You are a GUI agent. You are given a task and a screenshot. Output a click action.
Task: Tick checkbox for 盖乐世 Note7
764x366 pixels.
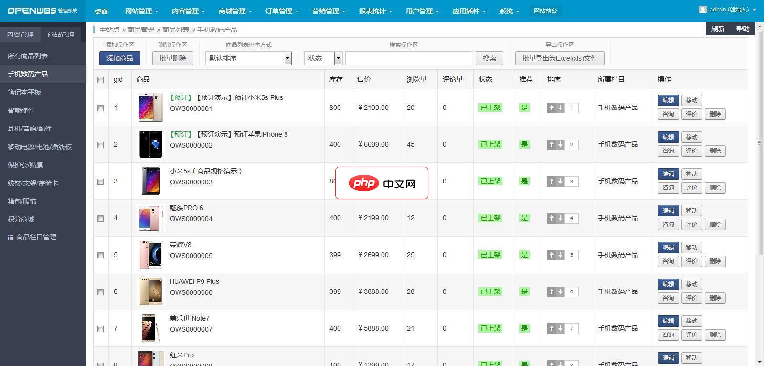click(100, 329)
